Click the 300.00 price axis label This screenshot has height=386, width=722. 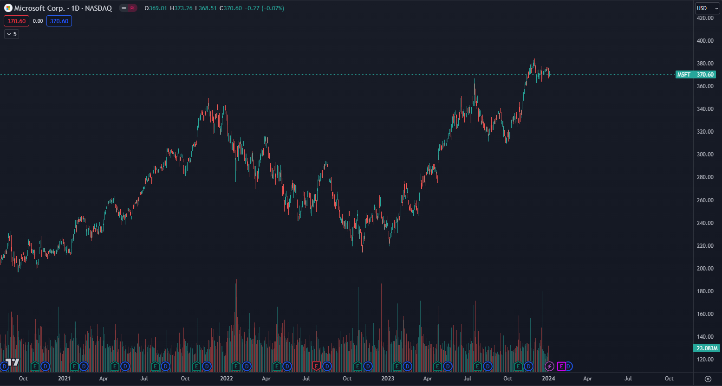705,154
